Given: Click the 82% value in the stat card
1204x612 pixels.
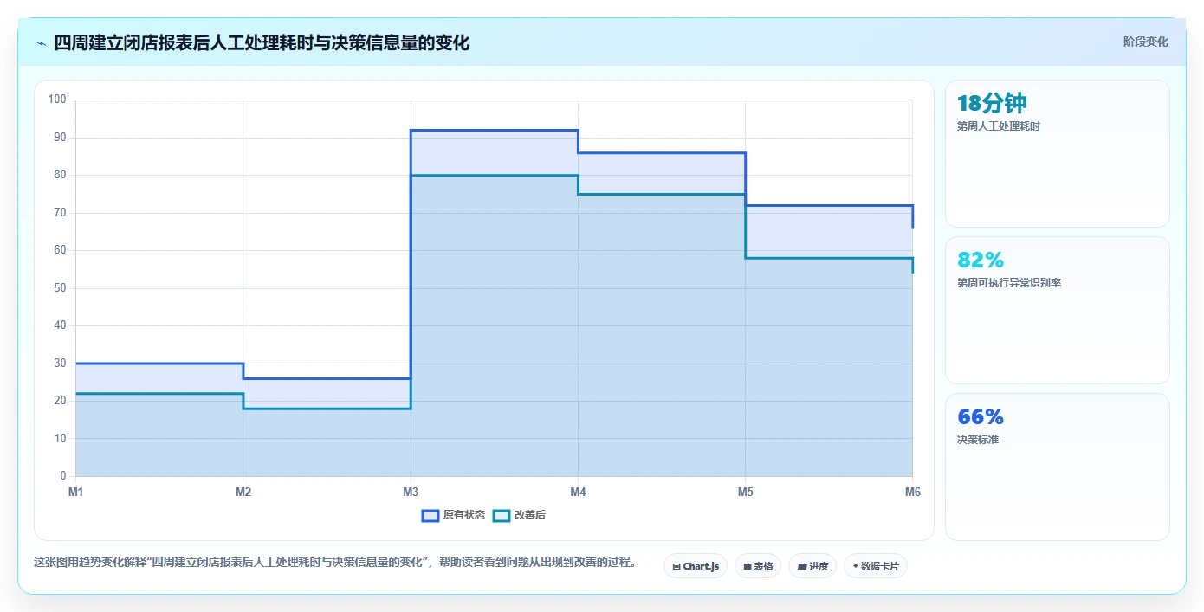Looking at the screenshot, I should (x=981, y=260).
